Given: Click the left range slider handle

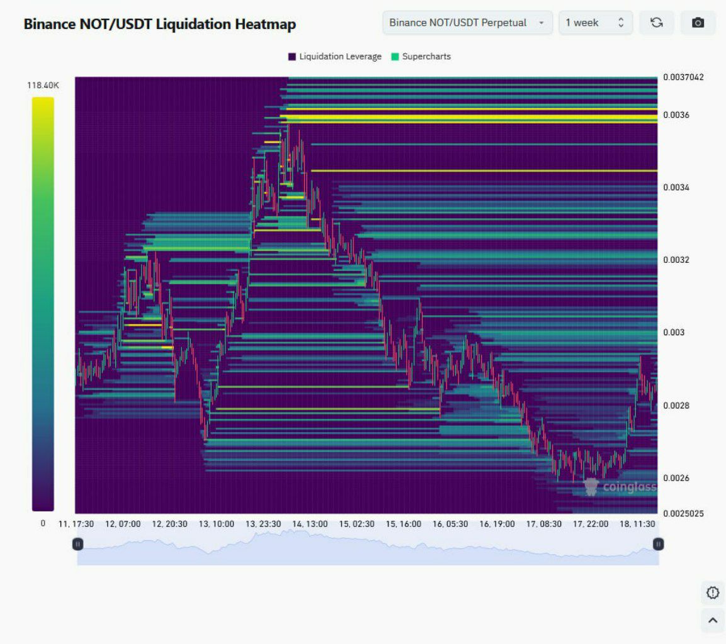Looking at the screenshot, I should pyautogui.click(x=78, y=543).
